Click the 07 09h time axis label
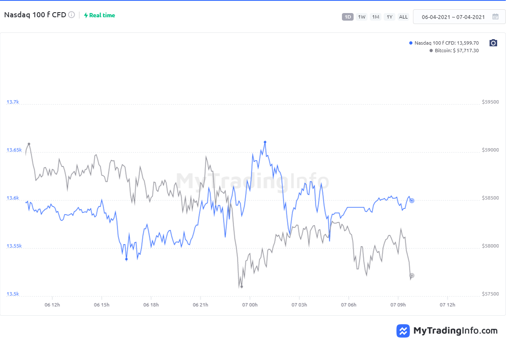The image size is (506, 341). (x=398, y=304)
